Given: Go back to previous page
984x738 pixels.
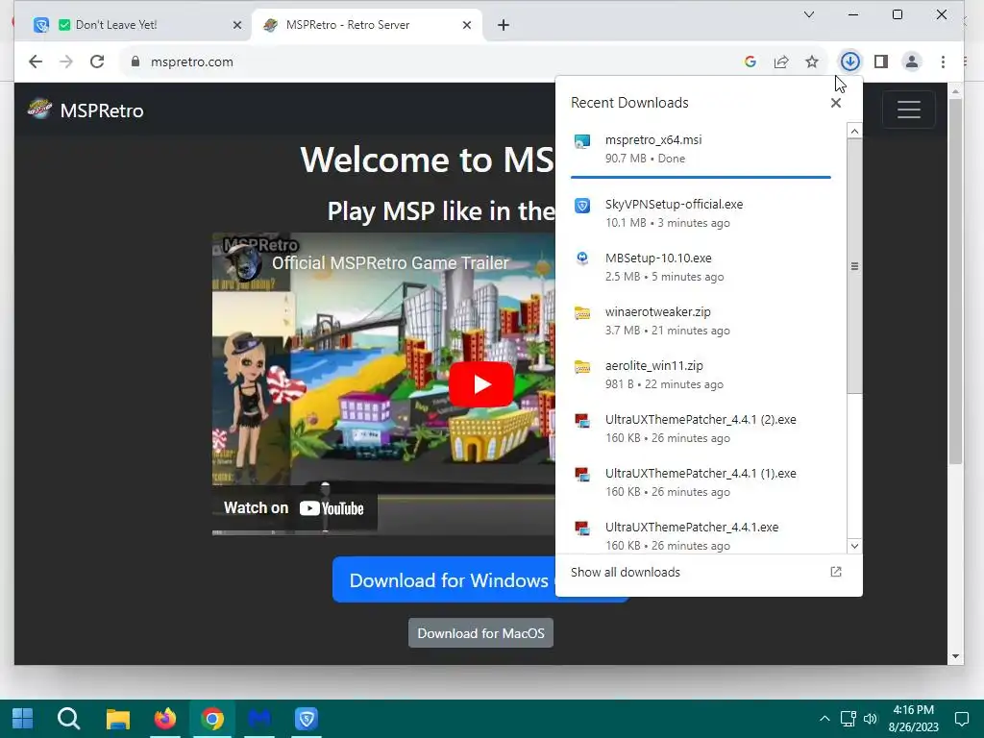Looking at the screenshot, I should (36, 61).
